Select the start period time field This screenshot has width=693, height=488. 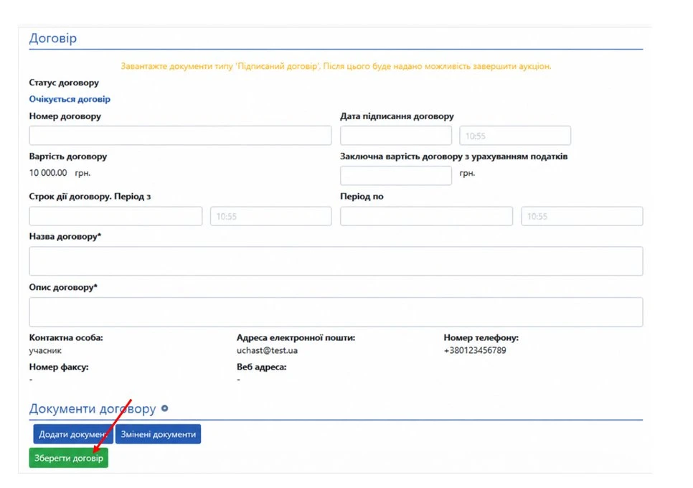(271, 216)
